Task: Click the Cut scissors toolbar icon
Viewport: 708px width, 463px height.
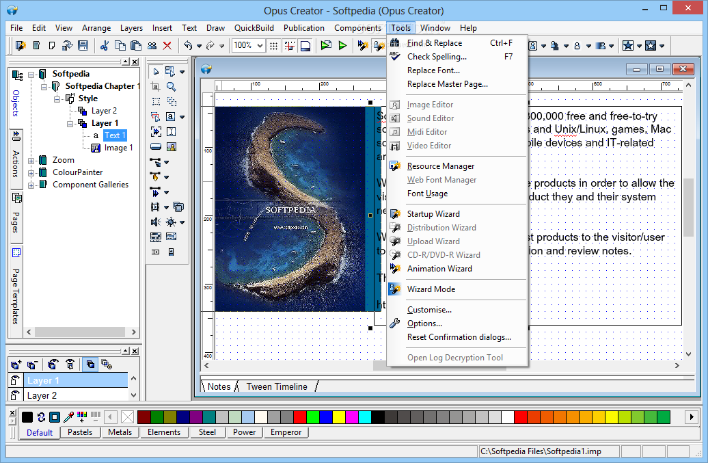Action: (x=105, y=46)
